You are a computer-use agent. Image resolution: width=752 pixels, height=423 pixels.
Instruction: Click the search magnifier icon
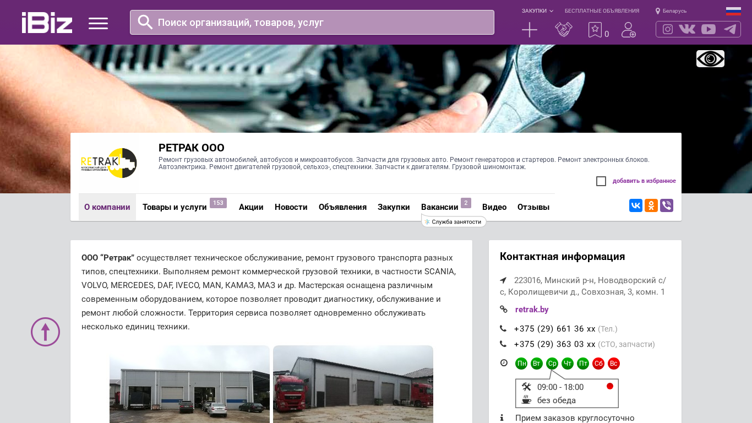click(x=145, y=22)
